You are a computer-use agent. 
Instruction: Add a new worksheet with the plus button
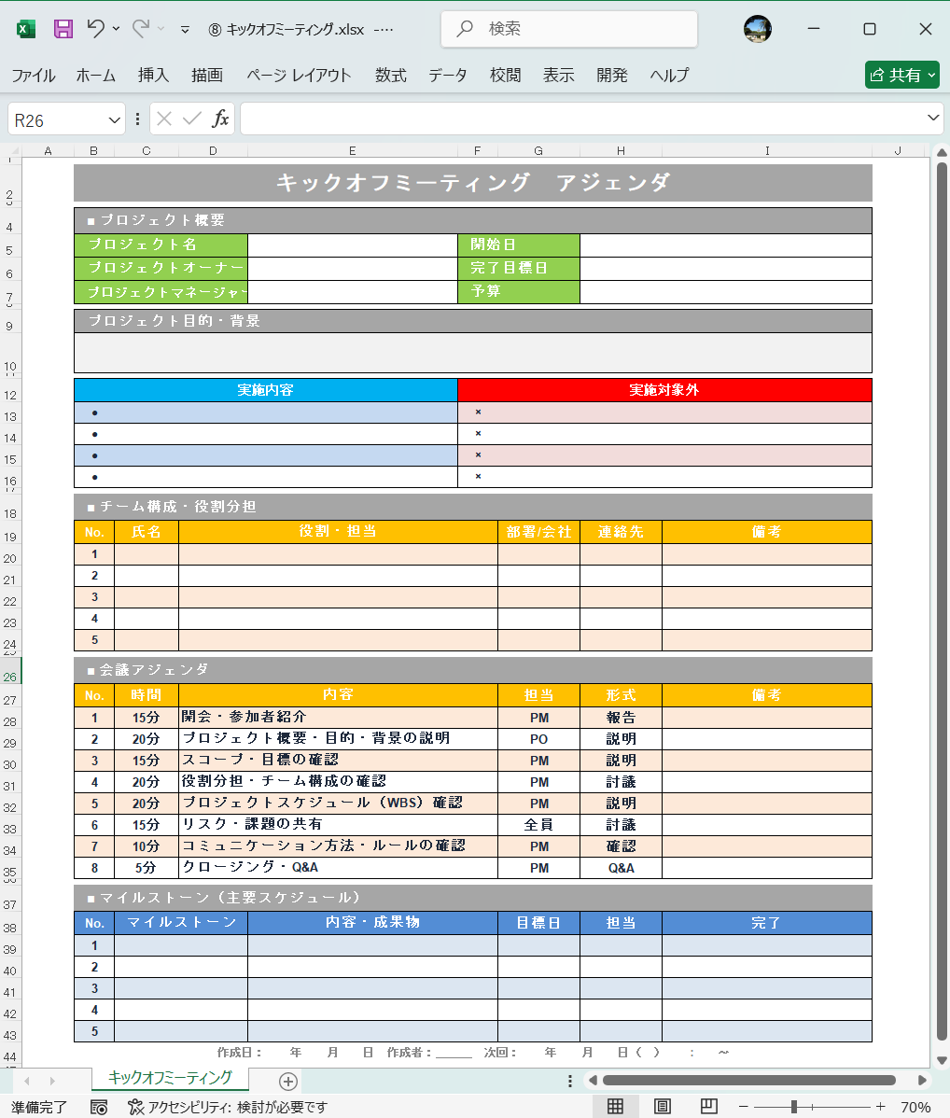tap(287, 1080)
